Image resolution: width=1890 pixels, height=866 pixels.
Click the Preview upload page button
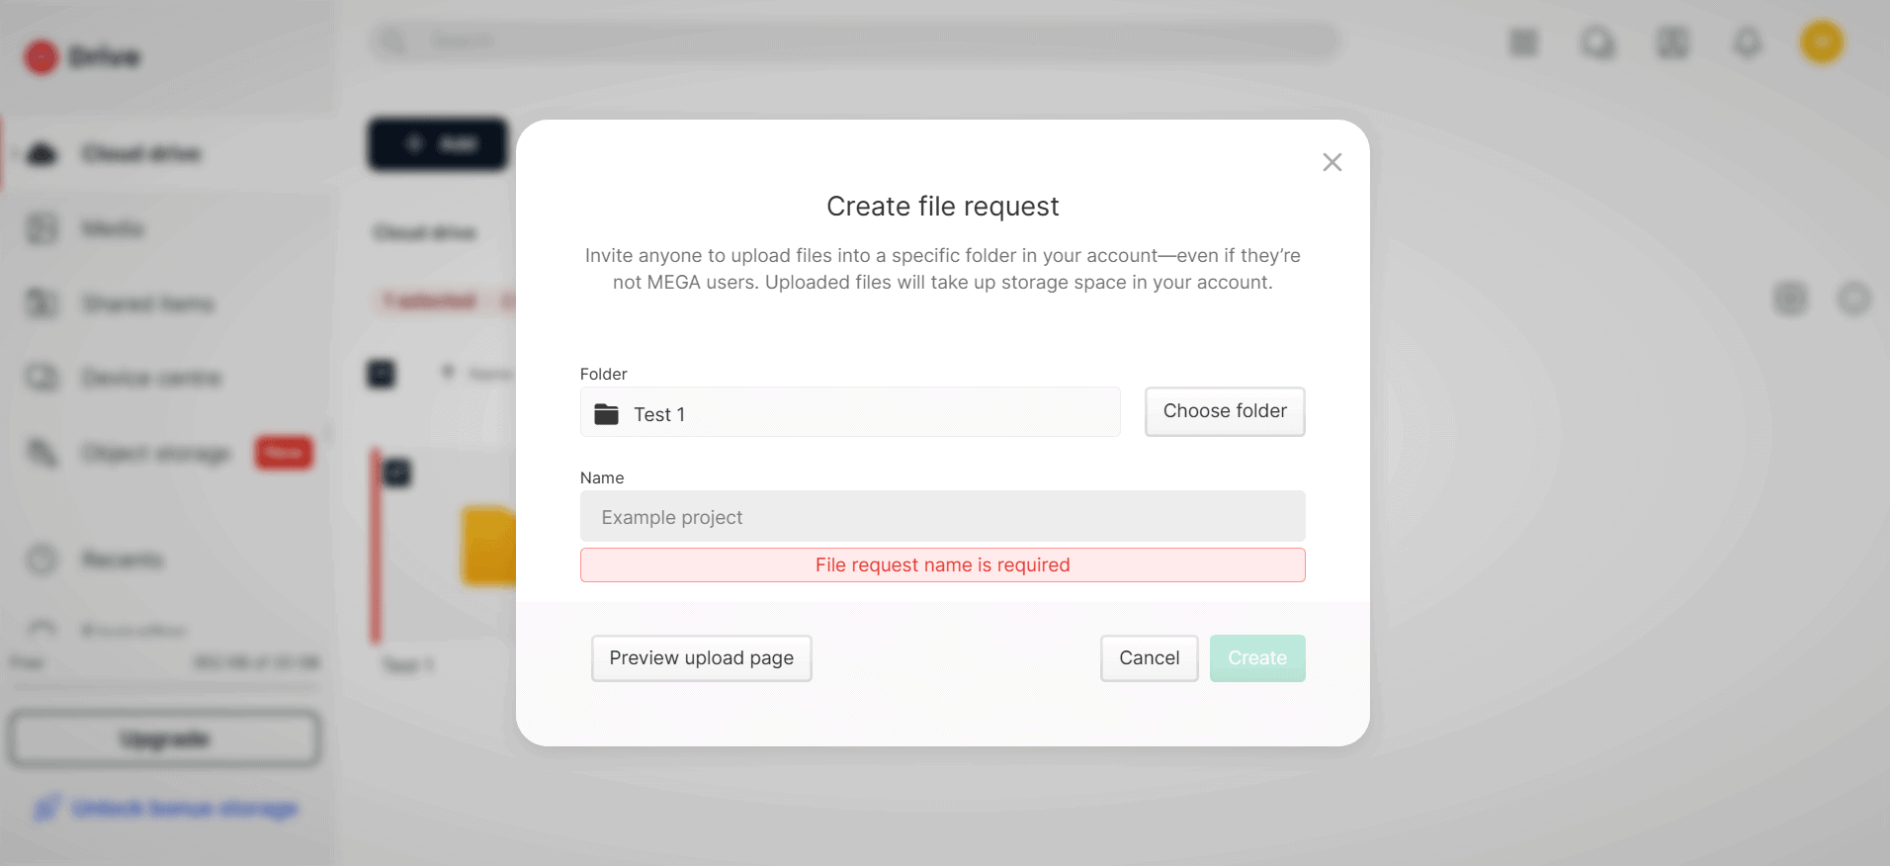(701, 658)
